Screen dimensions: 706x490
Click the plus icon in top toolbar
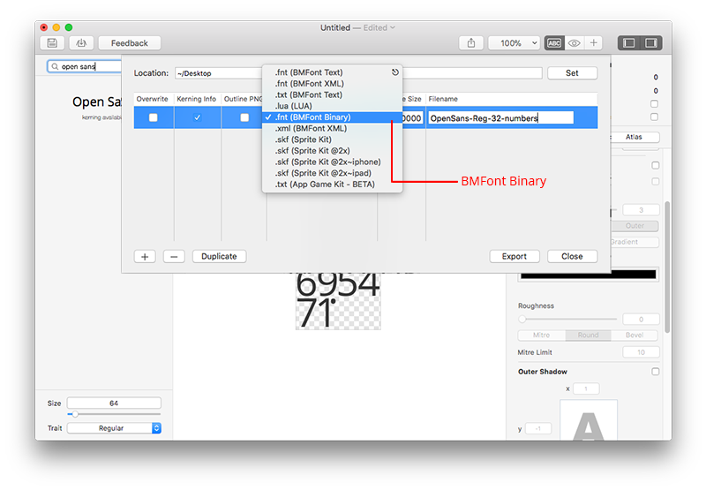coord(594,43)
